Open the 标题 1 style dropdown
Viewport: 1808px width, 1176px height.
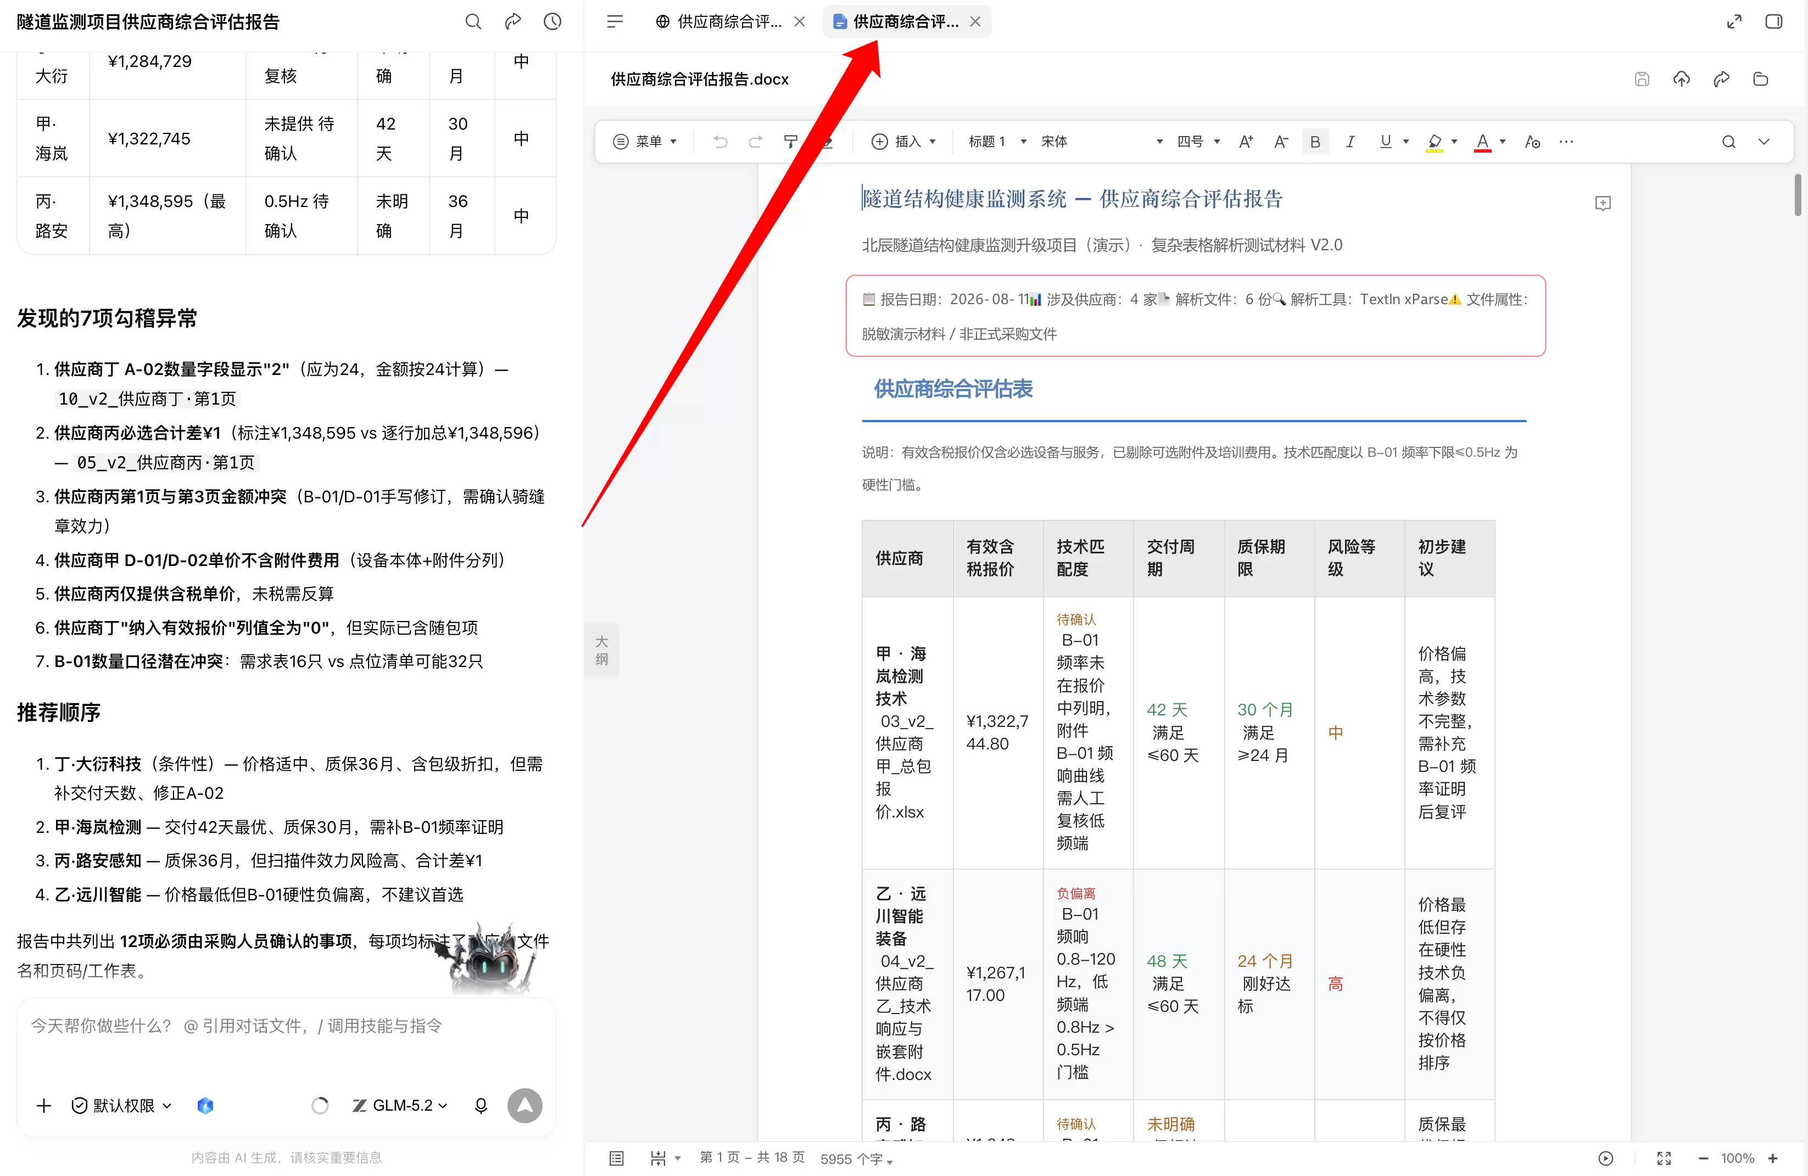coord(997,141)
